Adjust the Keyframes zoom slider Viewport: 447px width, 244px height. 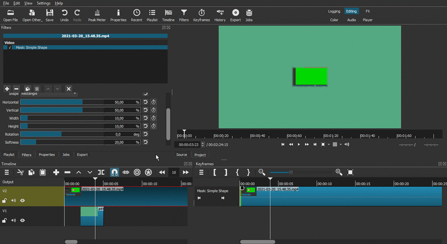click(x=300, y=173)
